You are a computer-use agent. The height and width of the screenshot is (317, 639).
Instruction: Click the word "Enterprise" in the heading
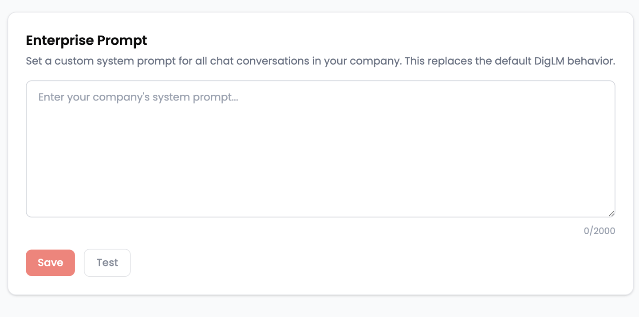point(59,40)
